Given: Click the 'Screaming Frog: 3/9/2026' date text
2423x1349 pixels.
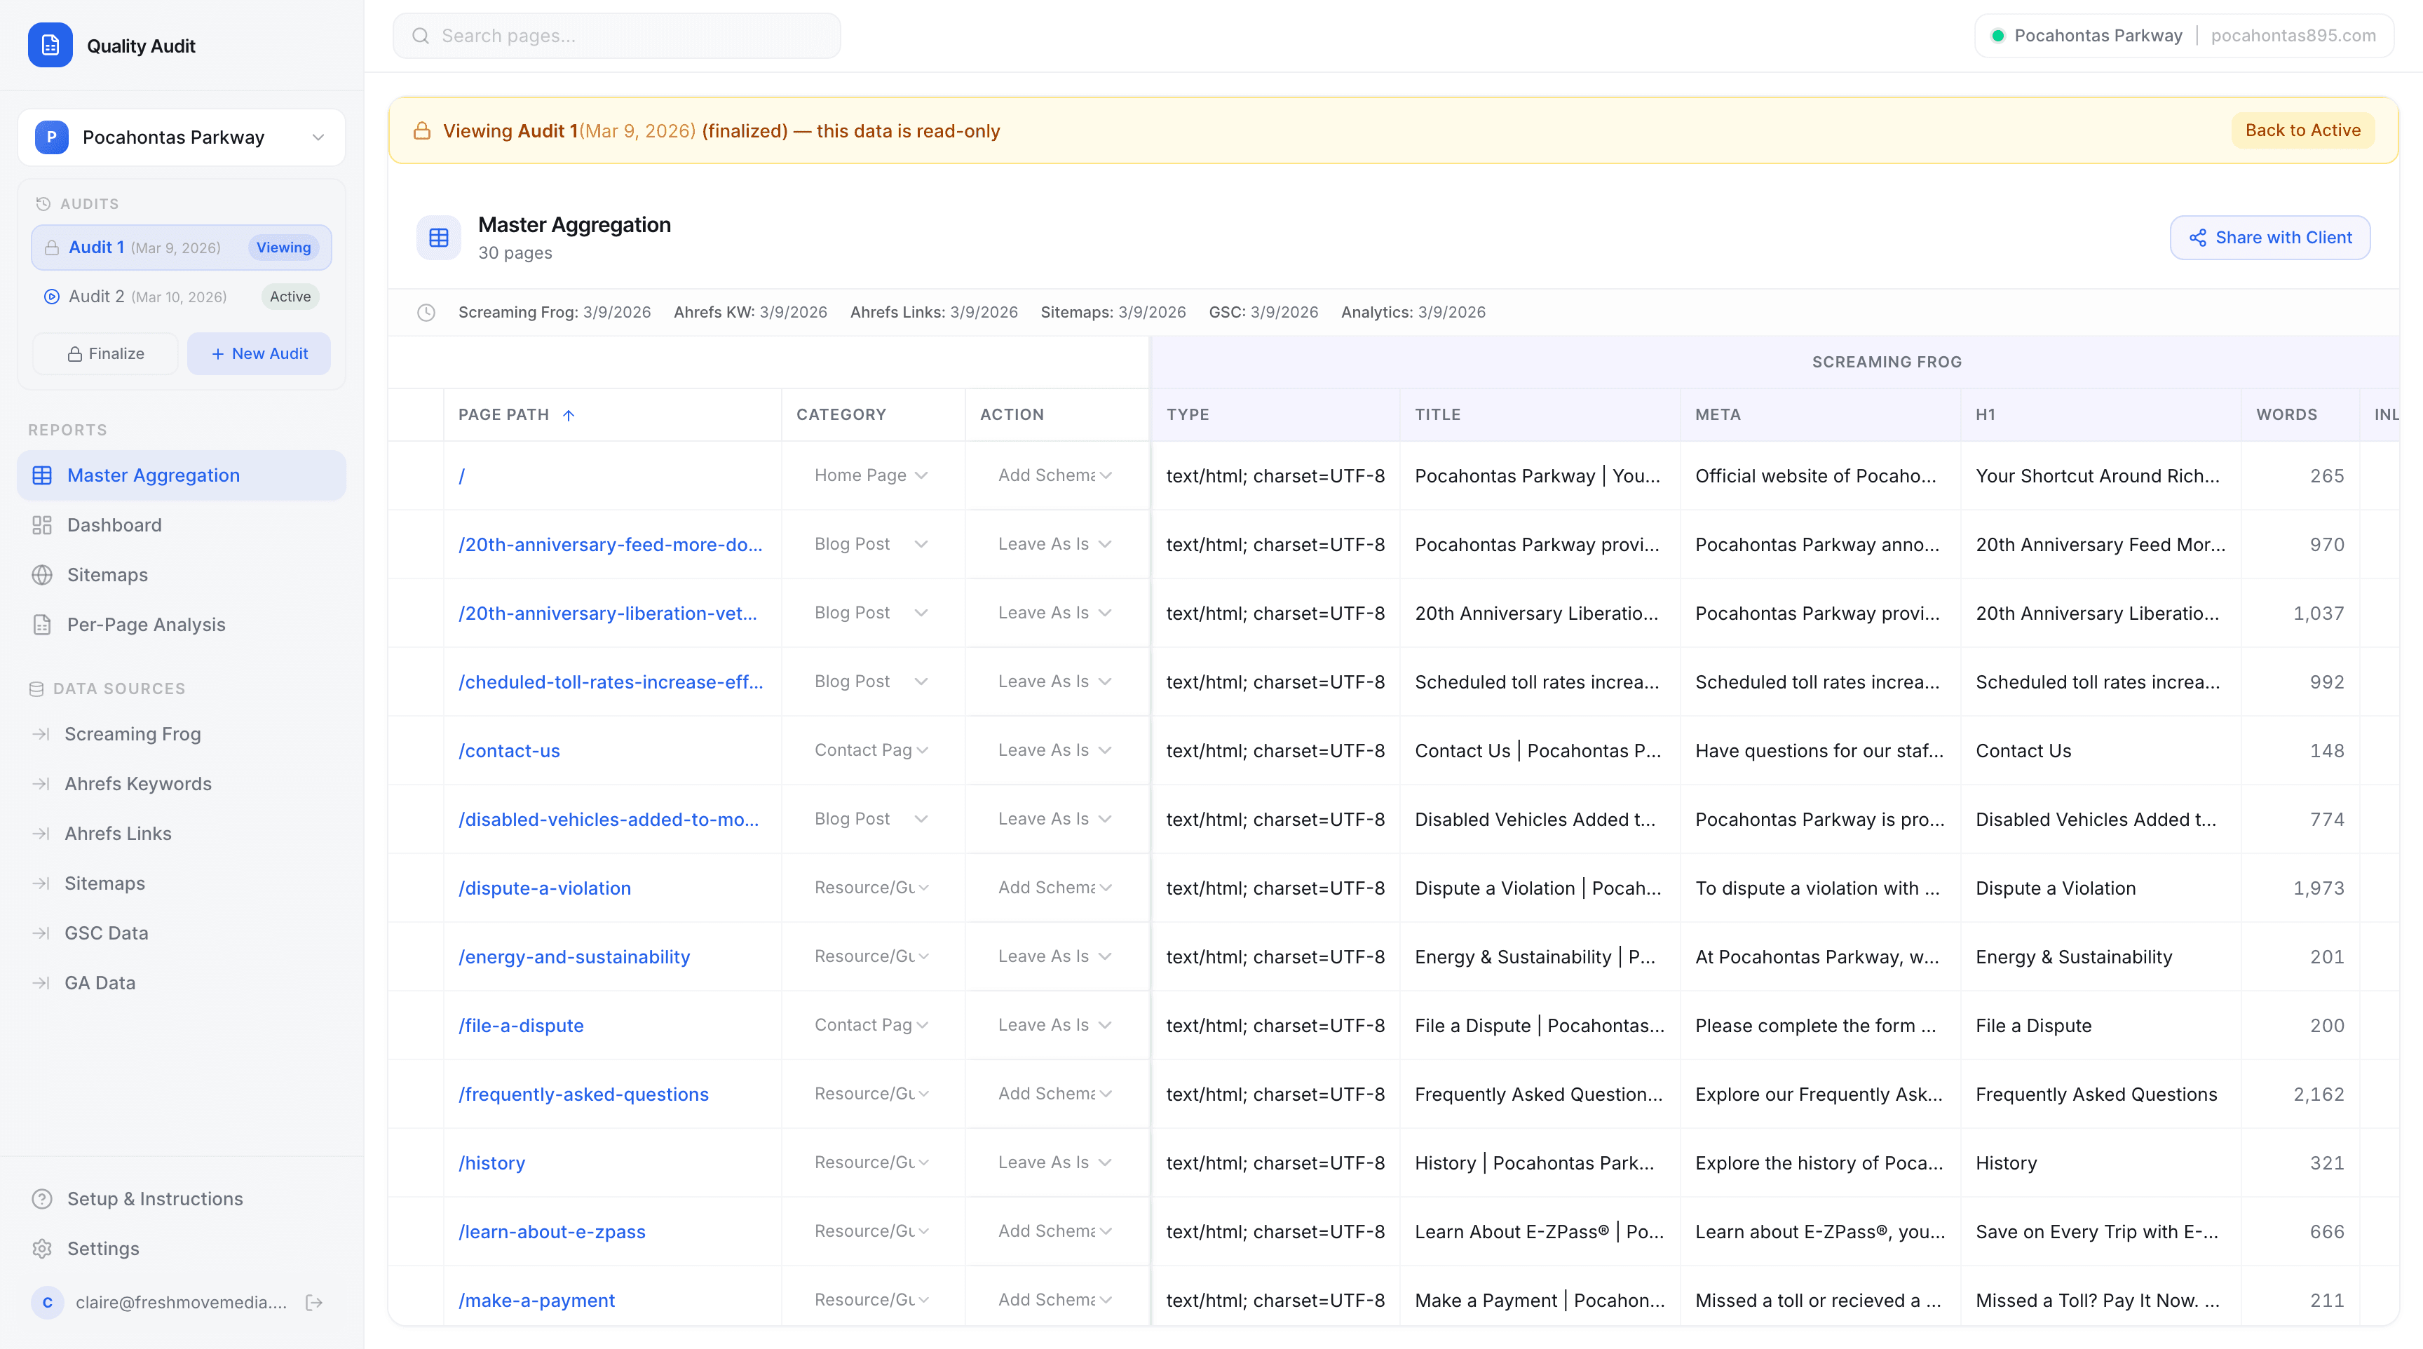Looking at the screenshot, I should point(554,312).
